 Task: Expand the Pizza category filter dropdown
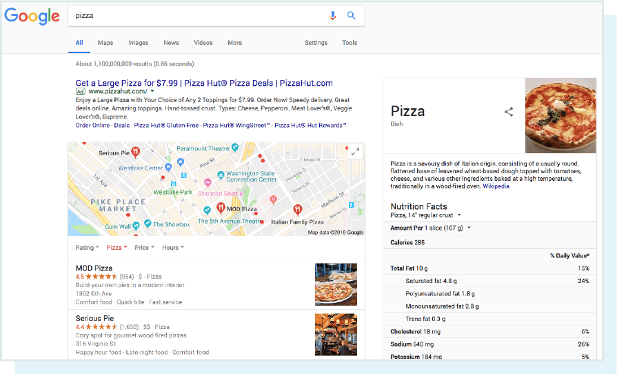117,248
